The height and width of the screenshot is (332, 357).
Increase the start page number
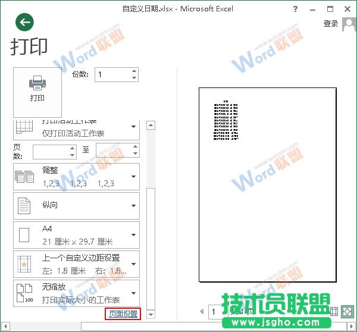72,149
